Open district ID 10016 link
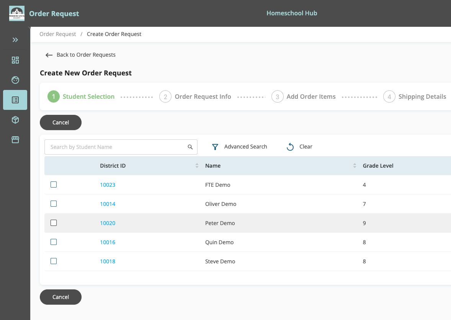The width and height of the screenshot is (451, 320). coord(108,242)
